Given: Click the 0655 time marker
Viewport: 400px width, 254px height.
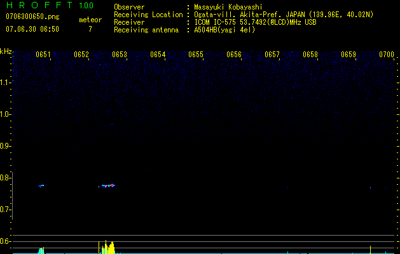Looking at the screenshot, I should tap(196, 55).
